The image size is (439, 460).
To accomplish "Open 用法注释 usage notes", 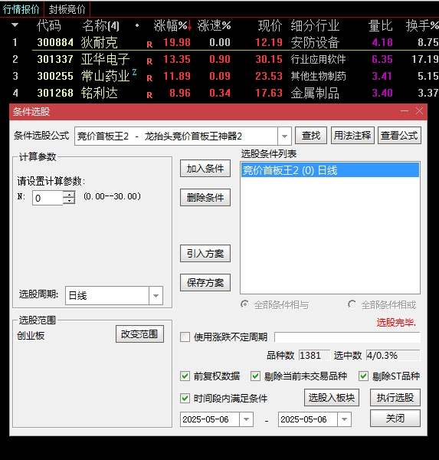I will coord(352,136).
